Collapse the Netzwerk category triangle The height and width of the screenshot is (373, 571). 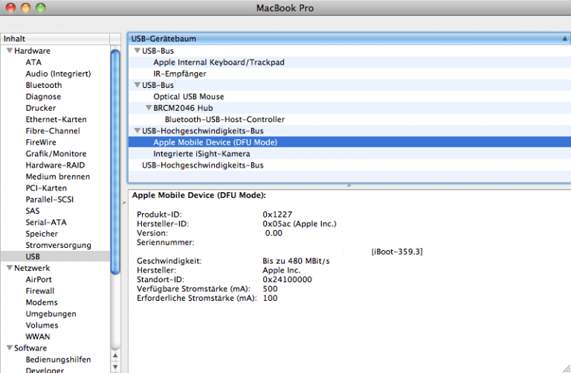tap(10, 268)
